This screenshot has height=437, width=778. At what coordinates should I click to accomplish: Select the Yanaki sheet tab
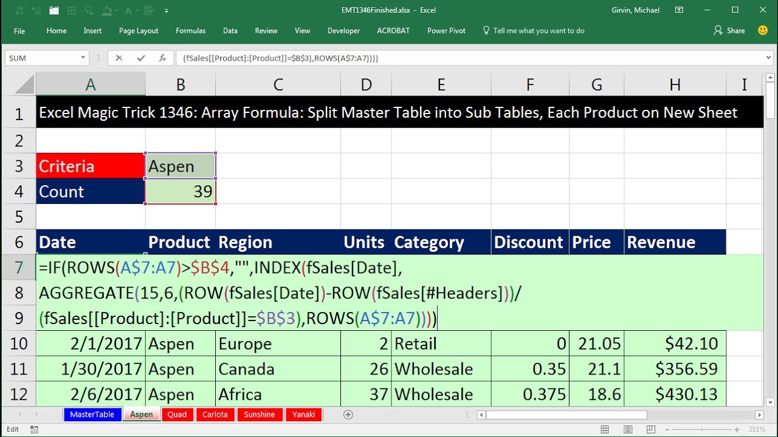click(303, 415)
